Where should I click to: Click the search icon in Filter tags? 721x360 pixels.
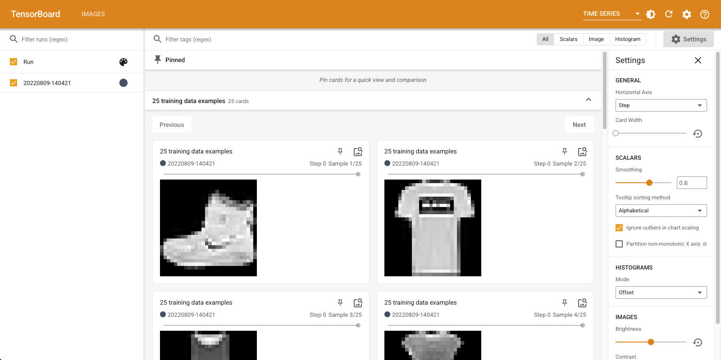157,39
